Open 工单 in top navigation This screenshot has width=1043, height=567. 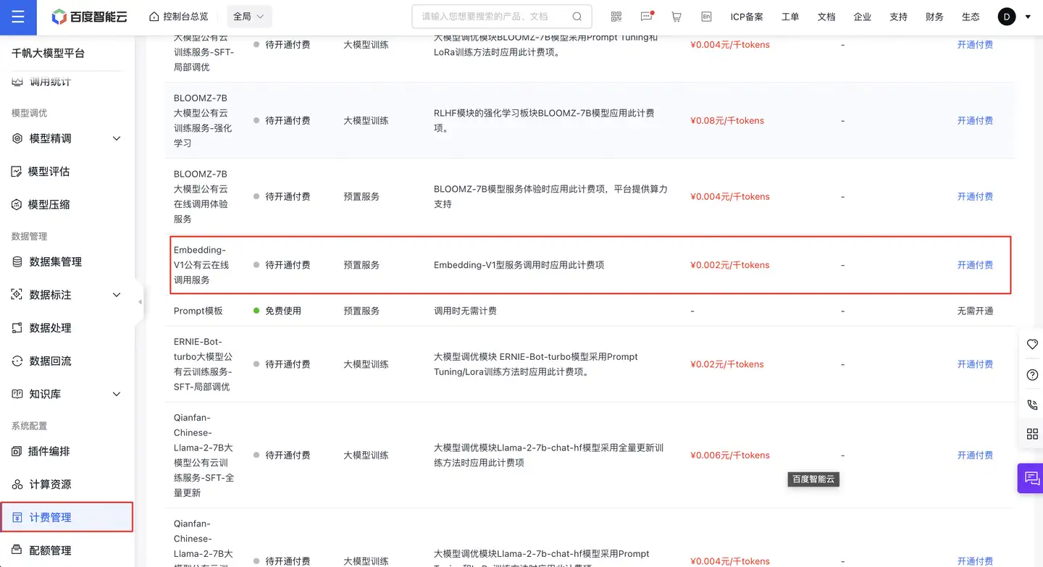790,17
